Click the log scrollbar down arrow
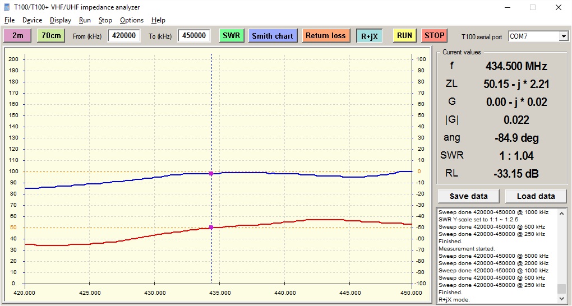This screenshot has width=572, height=306. (561, 299)
